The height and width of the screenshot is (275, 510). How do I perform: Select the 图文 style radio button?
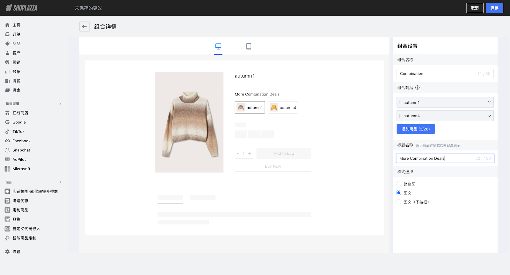399,193
